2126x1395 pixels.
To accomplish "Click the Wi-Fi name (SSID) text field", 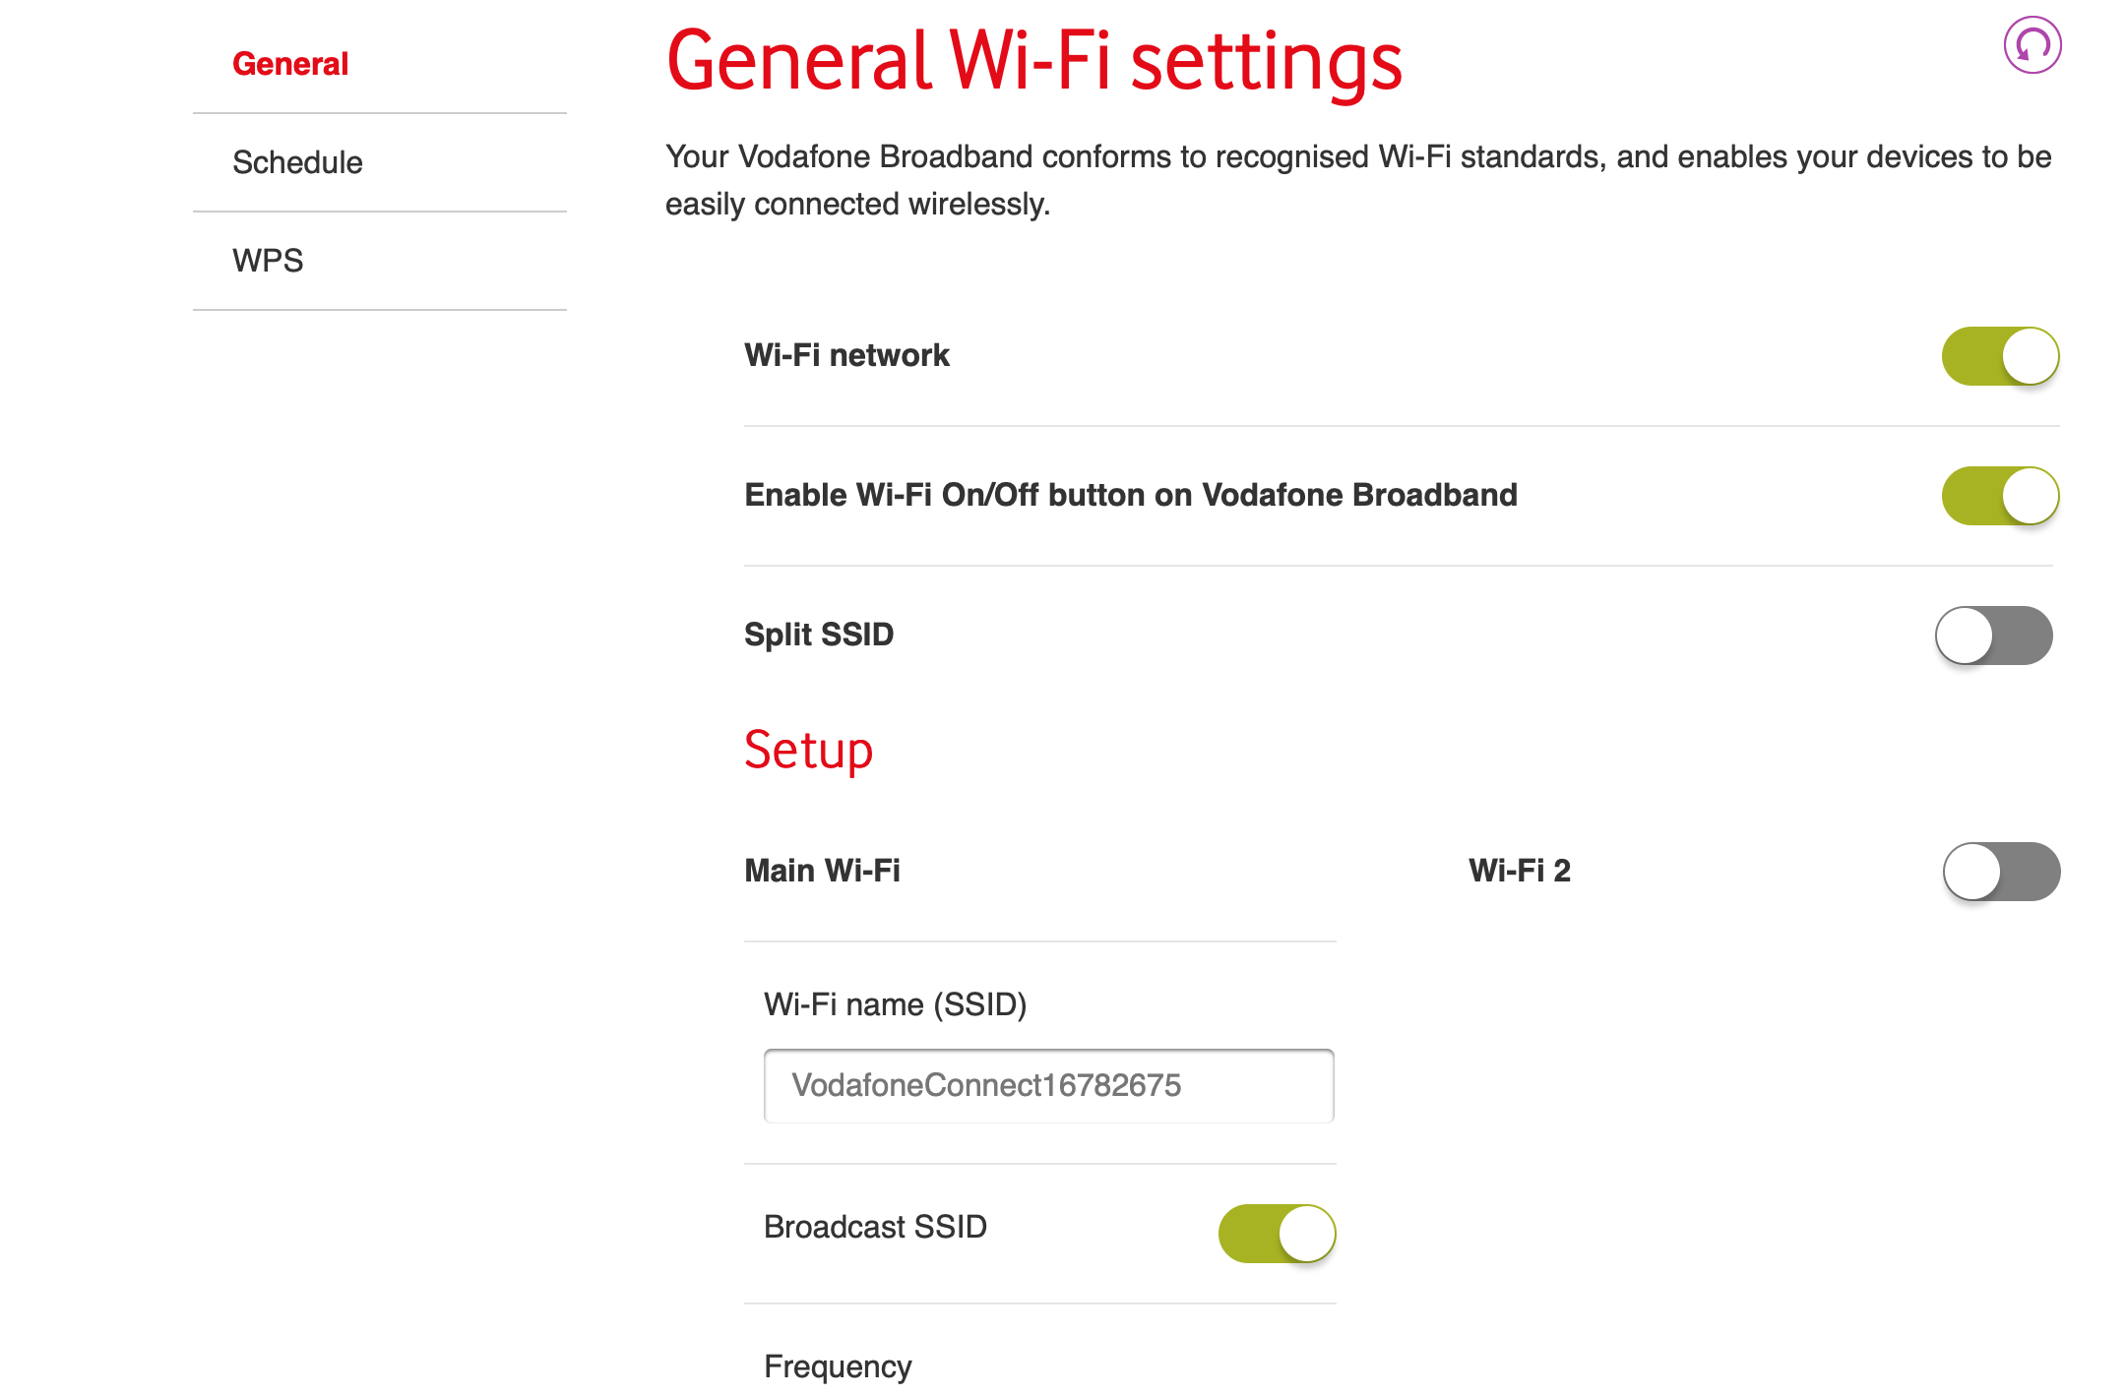I will click(x=1048, y=1086).
